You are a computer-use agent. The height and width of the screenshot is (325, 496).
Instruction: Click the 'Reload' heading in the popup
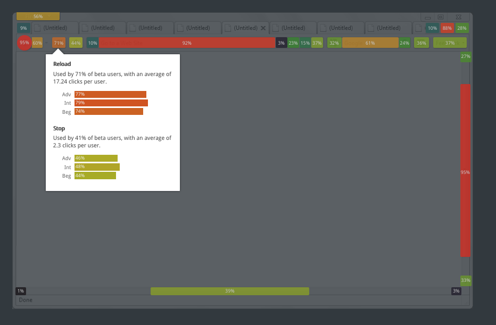62,64
